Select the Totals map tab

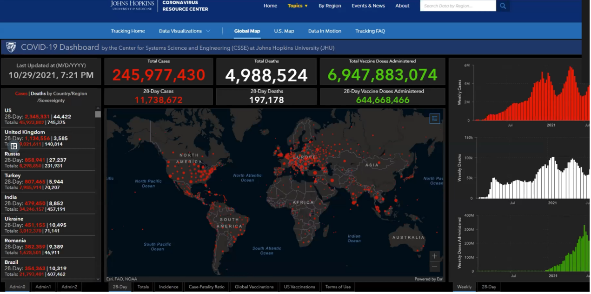[143, 287]
